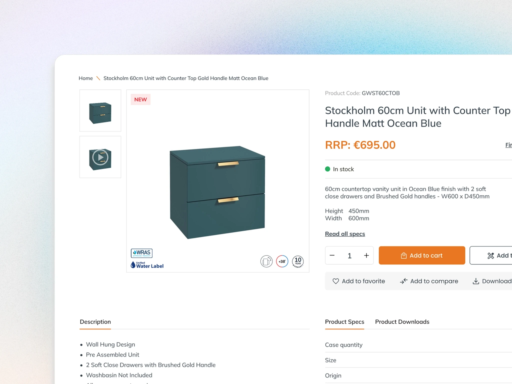Select the Product Downloads tab
Viewport: 512px width, 384px height.
pos(402,321)
